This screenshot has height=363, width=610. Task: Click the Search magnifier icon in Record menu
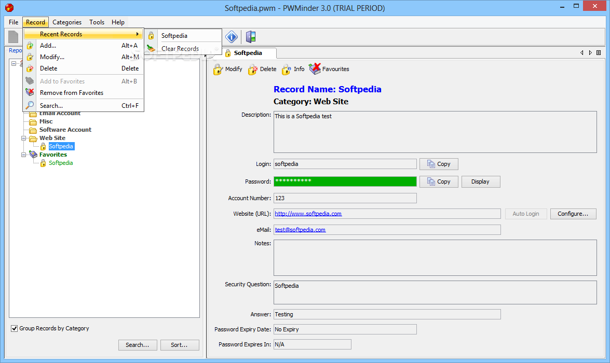click(x=30, y=105)
